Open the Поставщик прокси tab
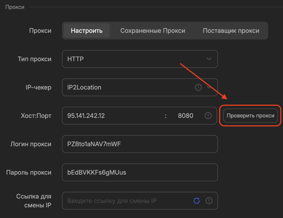 [x=231, y=31]
